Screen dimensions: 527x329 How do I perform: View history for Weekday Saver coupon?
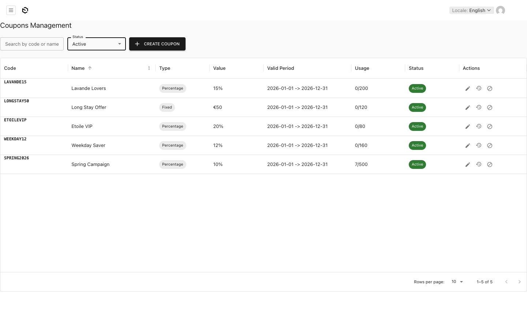click(478, 145)
